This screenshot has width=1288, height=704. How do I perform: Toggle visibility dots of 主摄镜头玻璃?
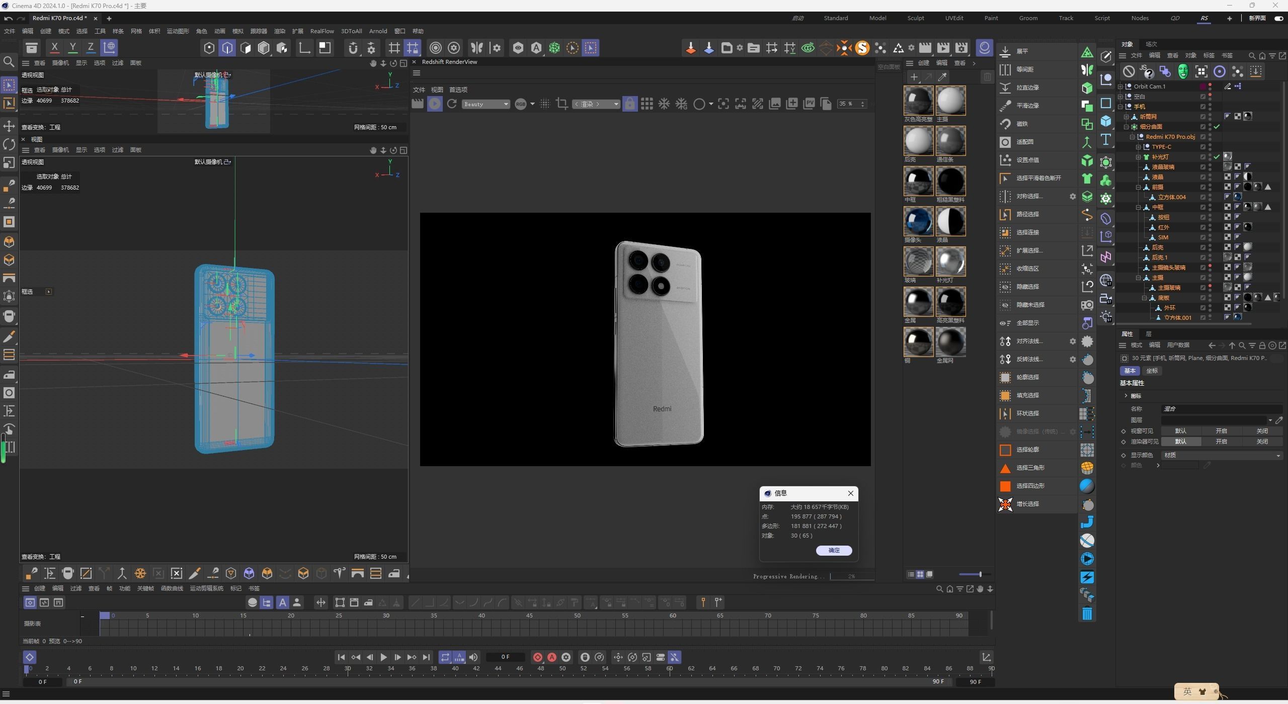(x=1210, y=268)
